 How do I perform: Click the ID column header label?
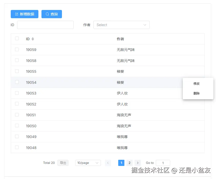28,39
